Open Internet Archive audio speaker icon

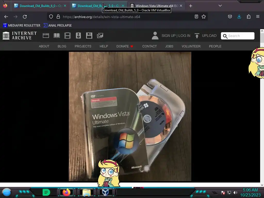(78, 36)
